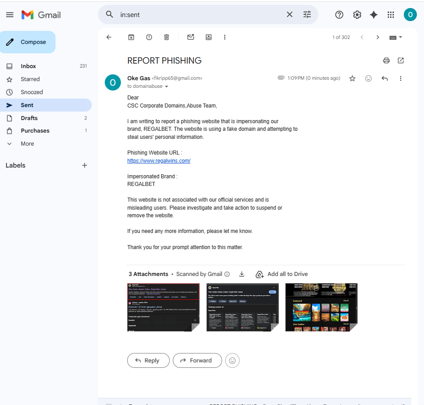This screenshot has width=424, height=405.
Task: Mark the email as unread
Action: (x=191, y=37)
